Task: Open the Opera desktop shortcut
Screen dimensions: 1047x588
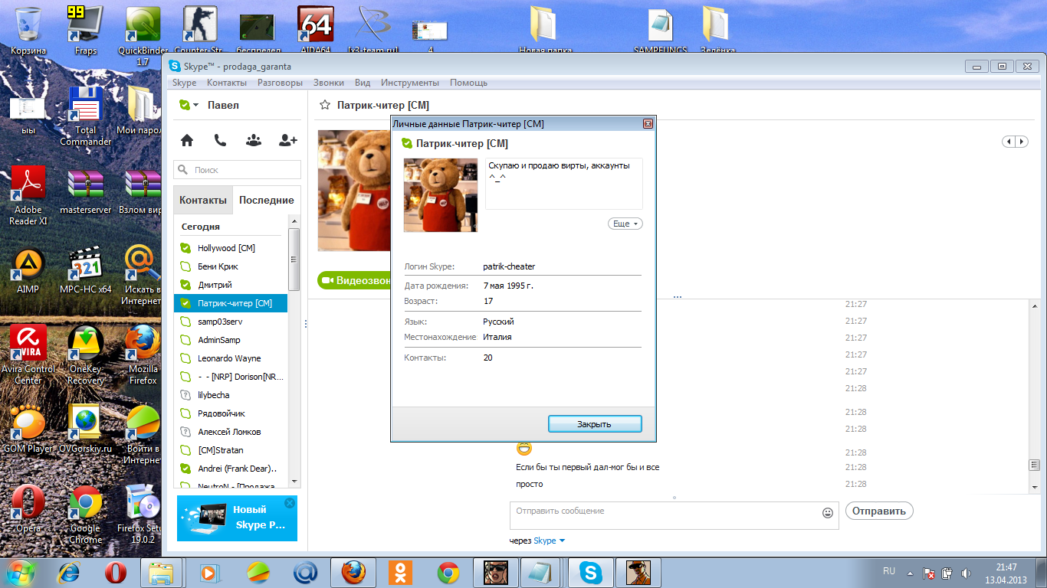Action: click(28, 509)
